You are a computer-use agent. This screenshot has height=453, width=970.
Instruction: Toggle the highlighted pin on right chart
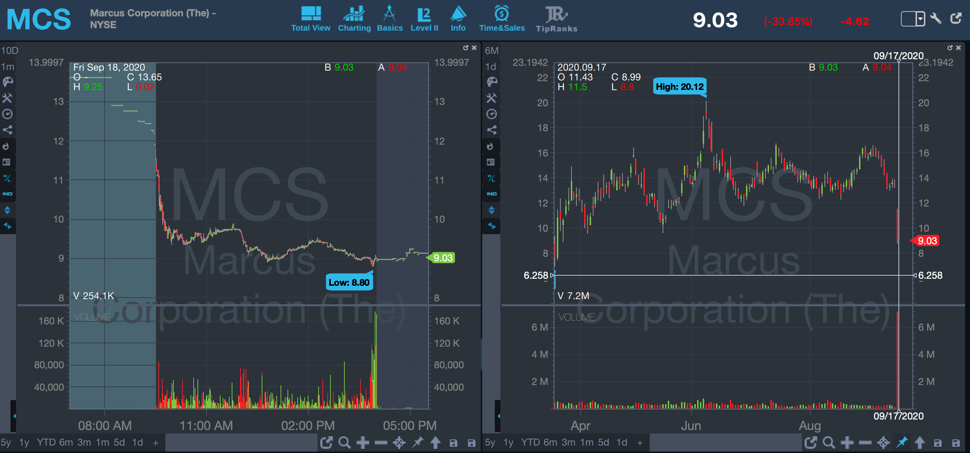tap(902, 443)
